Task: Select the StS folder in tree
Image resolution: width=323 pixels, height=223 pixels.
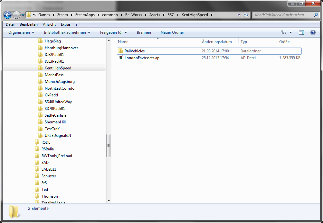Action: [x=44, y=183]
